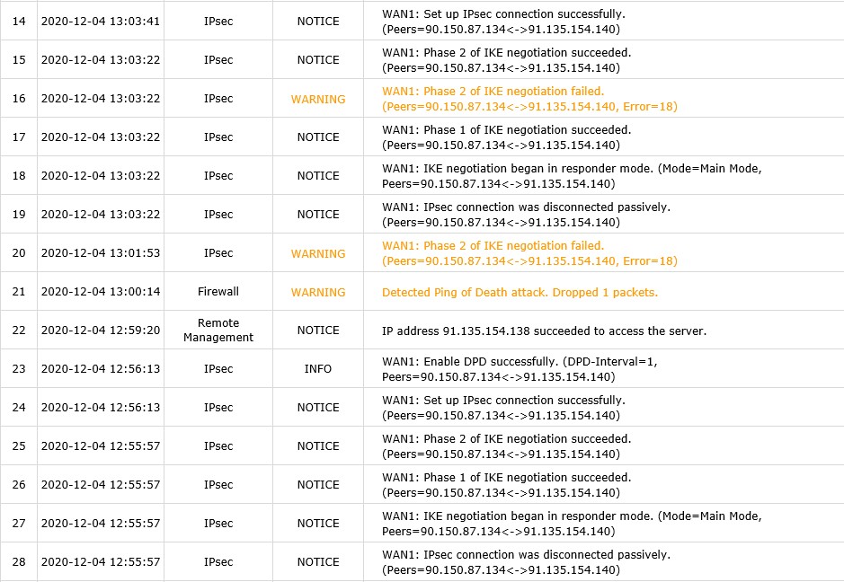
Task: Click the Ping of Death attack message
Action: click(x=520, y=293)
